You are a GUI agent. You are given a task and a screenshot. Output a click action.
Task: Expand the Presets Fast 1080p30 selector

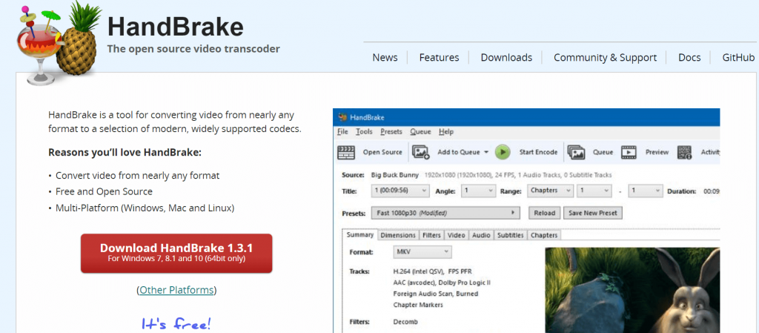[446, 213]
